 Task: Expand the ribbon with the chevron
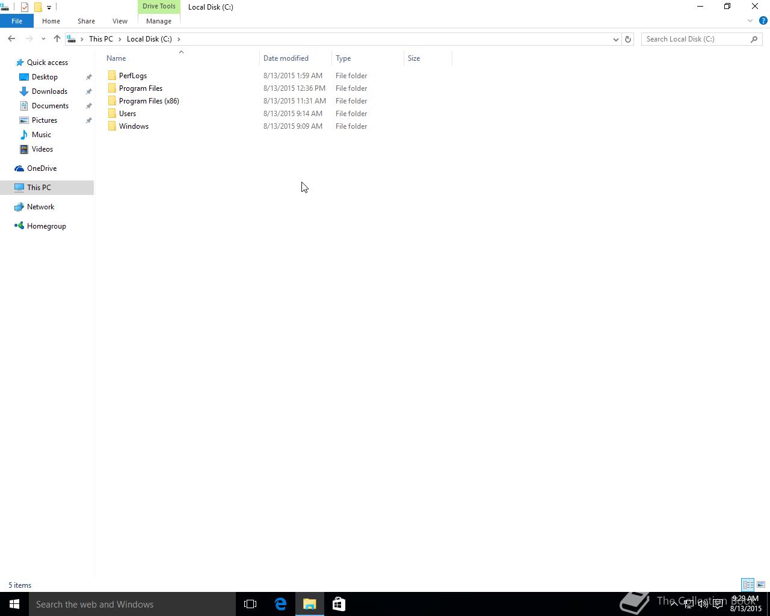[750, 21]
